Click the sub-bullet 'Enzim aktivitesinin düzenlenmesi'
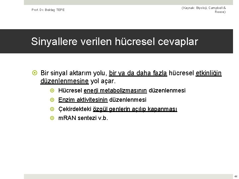The width and height of the screenshot is (239, 179). 102,100
